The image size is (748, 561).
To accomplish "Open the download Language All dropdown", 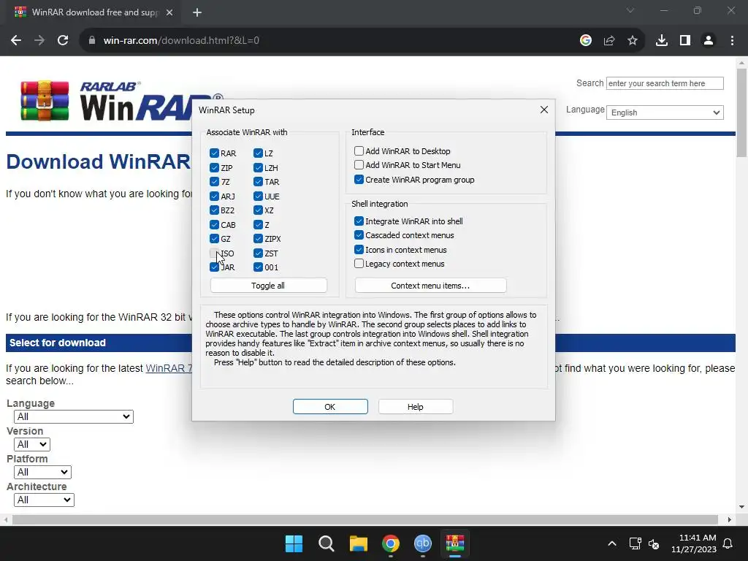I will [74, 416].
